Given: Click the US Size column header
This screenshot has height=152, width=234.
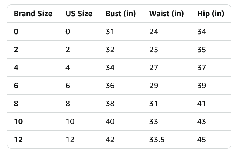Looking at the screenshot, I should (x=79, y=14).
